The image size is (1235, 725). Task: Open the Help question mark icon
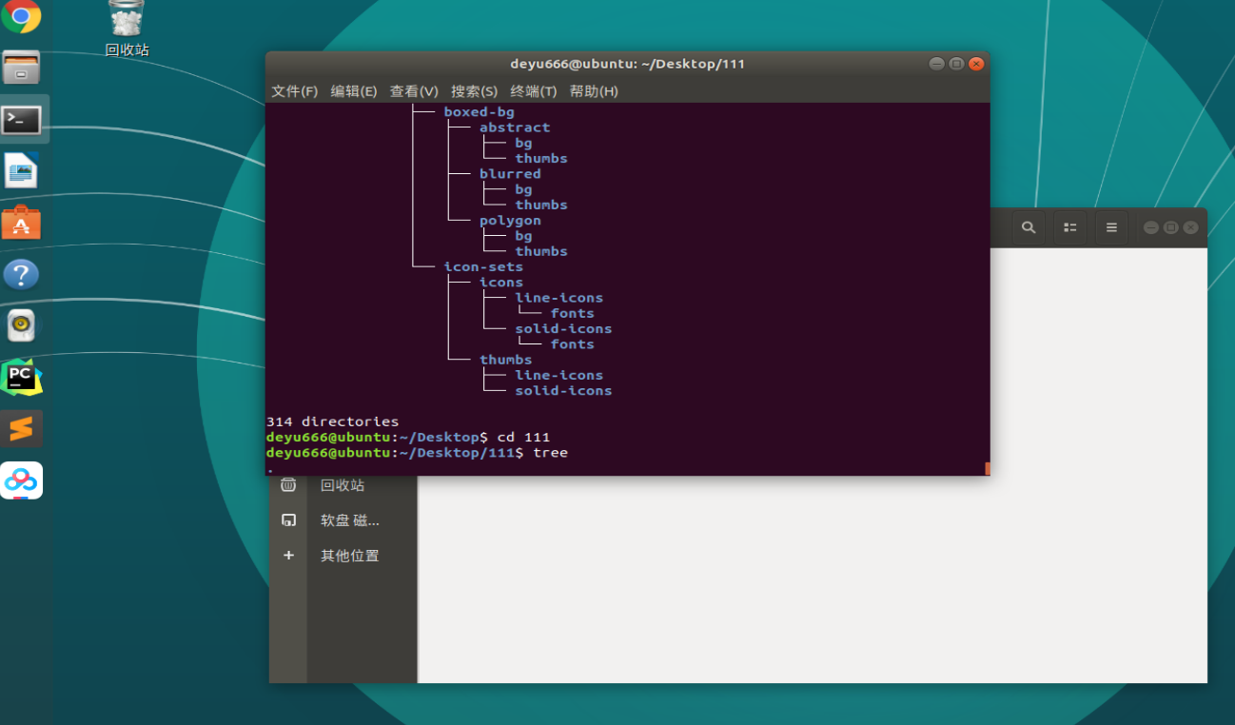click(x=21, y=275)
